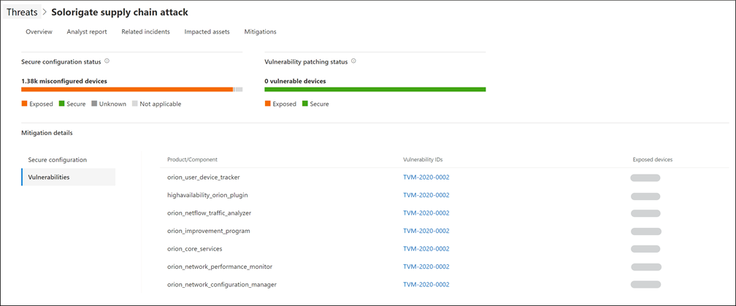Screen dimensions: 736x306
Task: Click gray Unknown legend swatch
Action: [94, 104]
